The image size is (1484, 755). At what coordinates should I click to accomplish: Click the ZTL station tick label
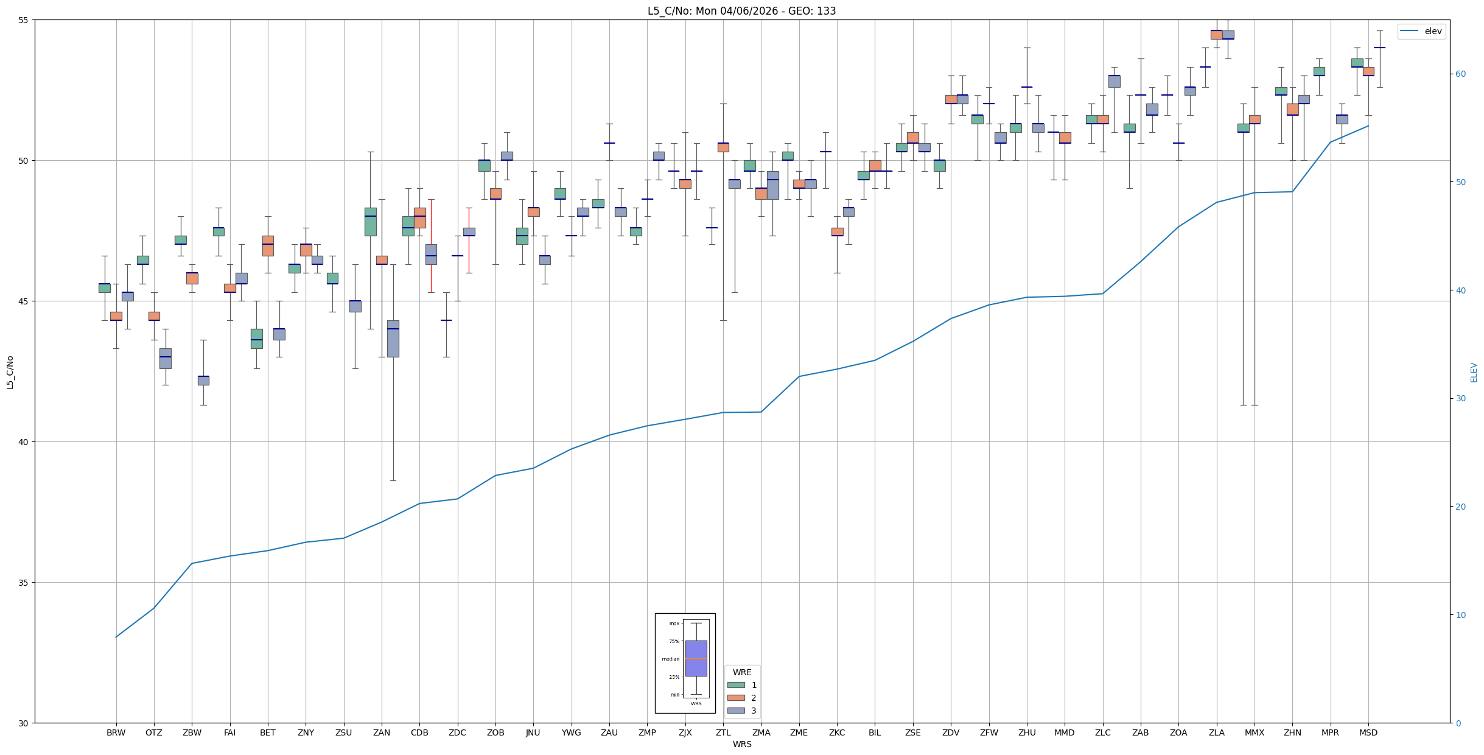[x=723, y=732]
